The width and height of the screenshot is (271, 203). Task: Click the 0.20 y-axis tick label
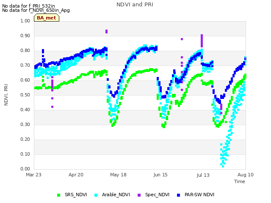(25, 139)
